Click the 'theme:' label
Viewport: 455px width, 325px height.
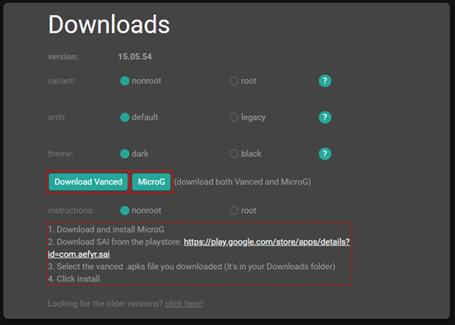pyautogui.click(x=61, y=153)
